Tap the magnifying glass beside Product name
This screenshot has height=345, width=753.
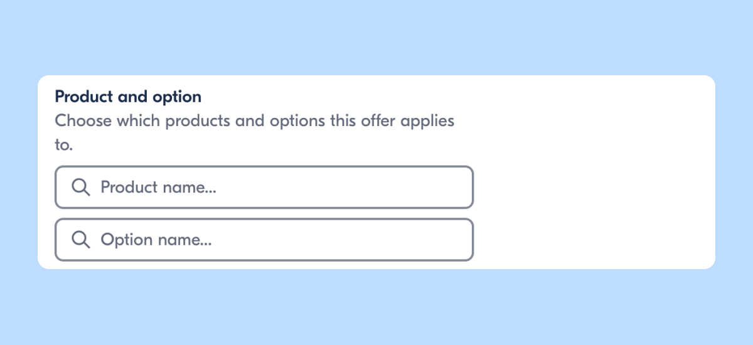[80, 187]
